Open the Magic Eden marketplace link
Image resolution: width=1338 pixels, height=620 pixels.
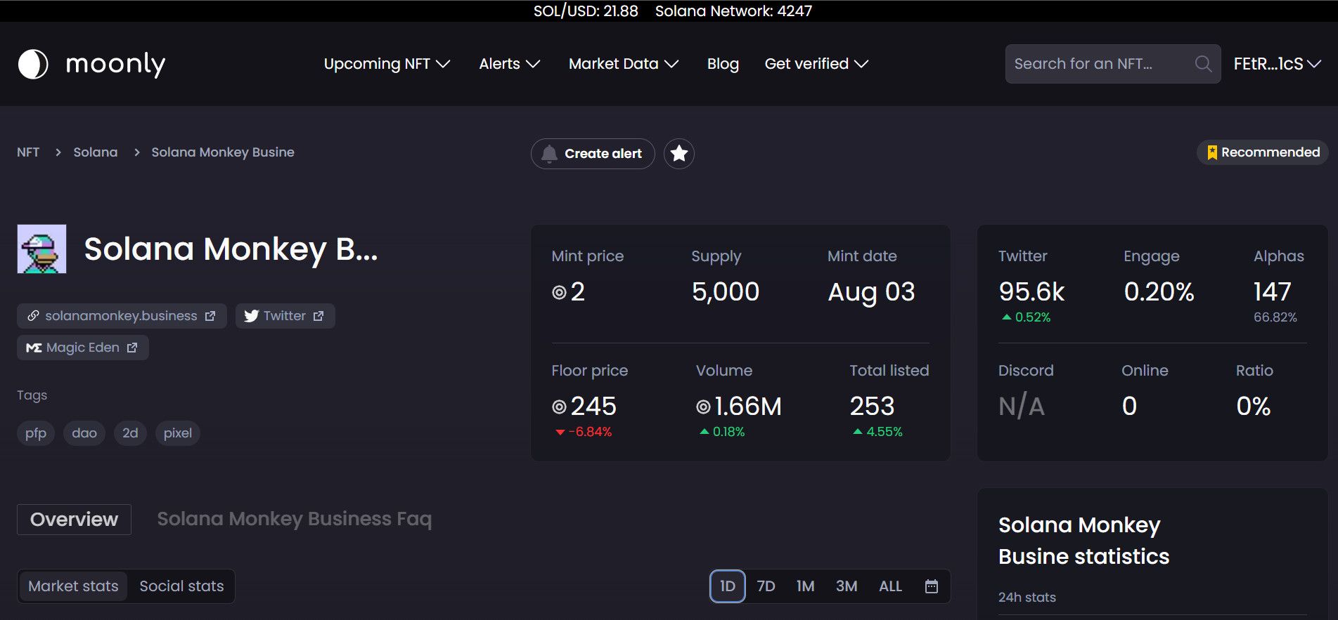(83, 348)
